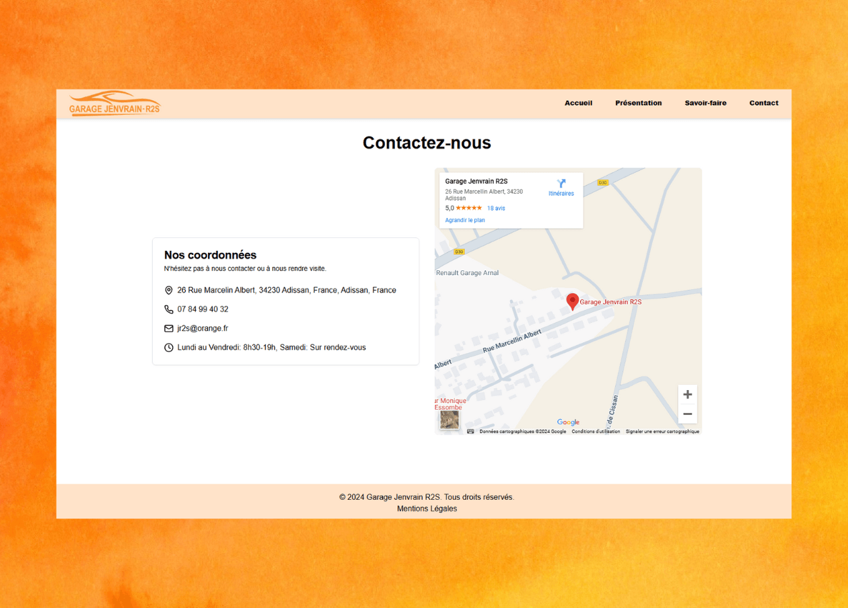
Task: Click the Itinéraires directions icon
Action: click(561, 184)
